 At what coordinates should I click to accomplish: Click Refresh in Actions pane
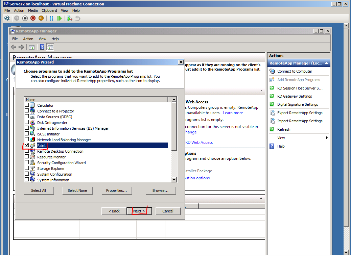[284, 129]
